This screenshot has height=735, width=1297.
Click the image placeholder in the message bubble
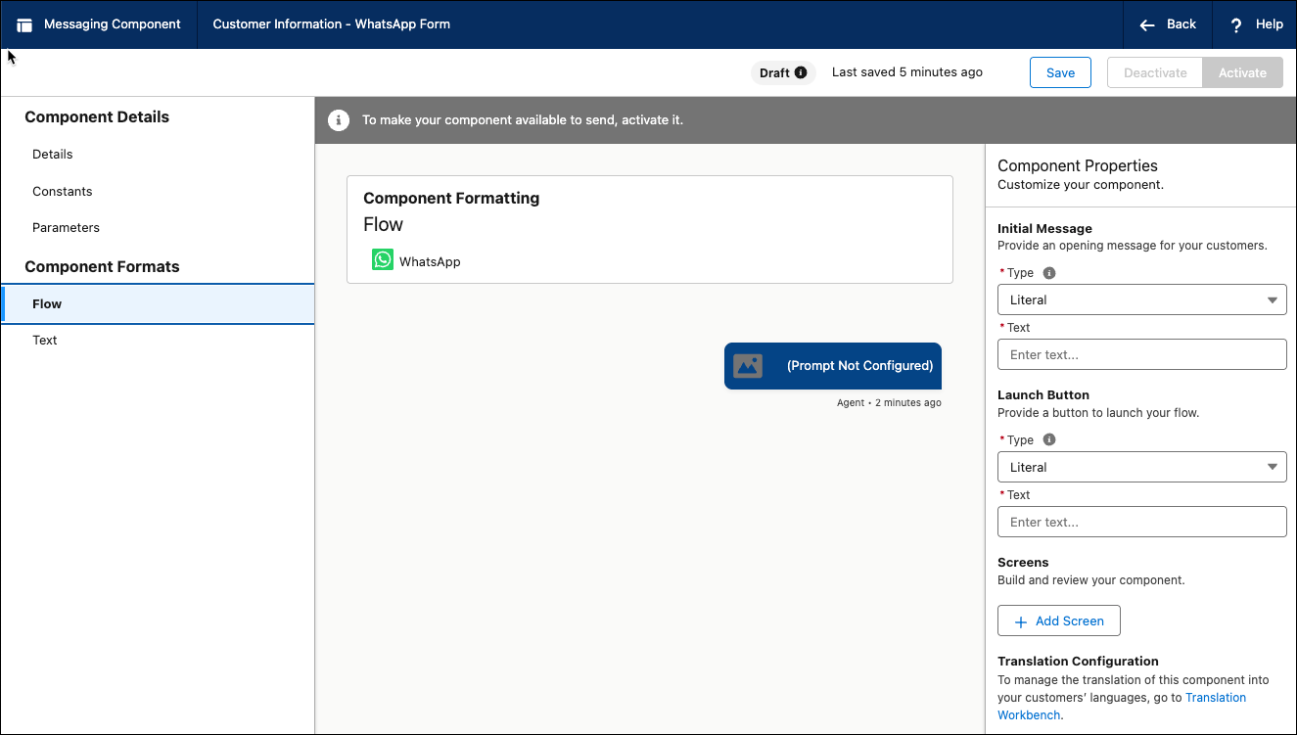pos(748,366)
